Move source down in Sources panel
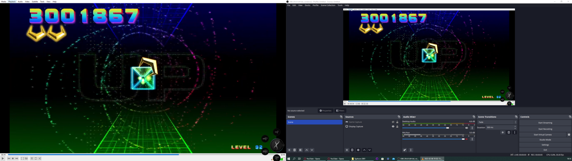The image size is (572, 161). pos(369,150)
